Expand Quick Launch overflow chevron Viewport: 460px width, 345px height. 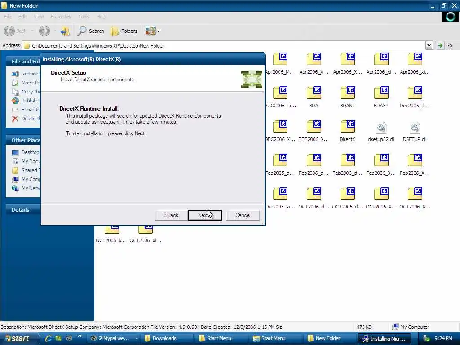[80, 336]
